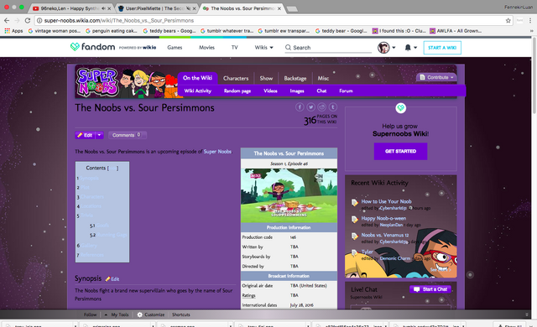Click the Edit page button
The height and width of the screenshot is (327, 537).
[86, 135]
